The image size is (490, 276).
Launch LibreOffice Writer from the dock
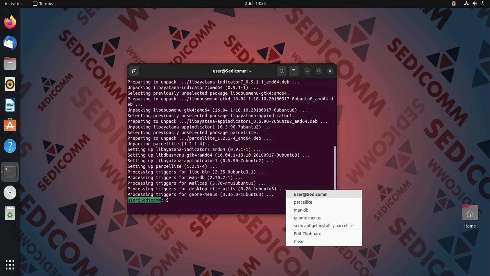[10, 105]
